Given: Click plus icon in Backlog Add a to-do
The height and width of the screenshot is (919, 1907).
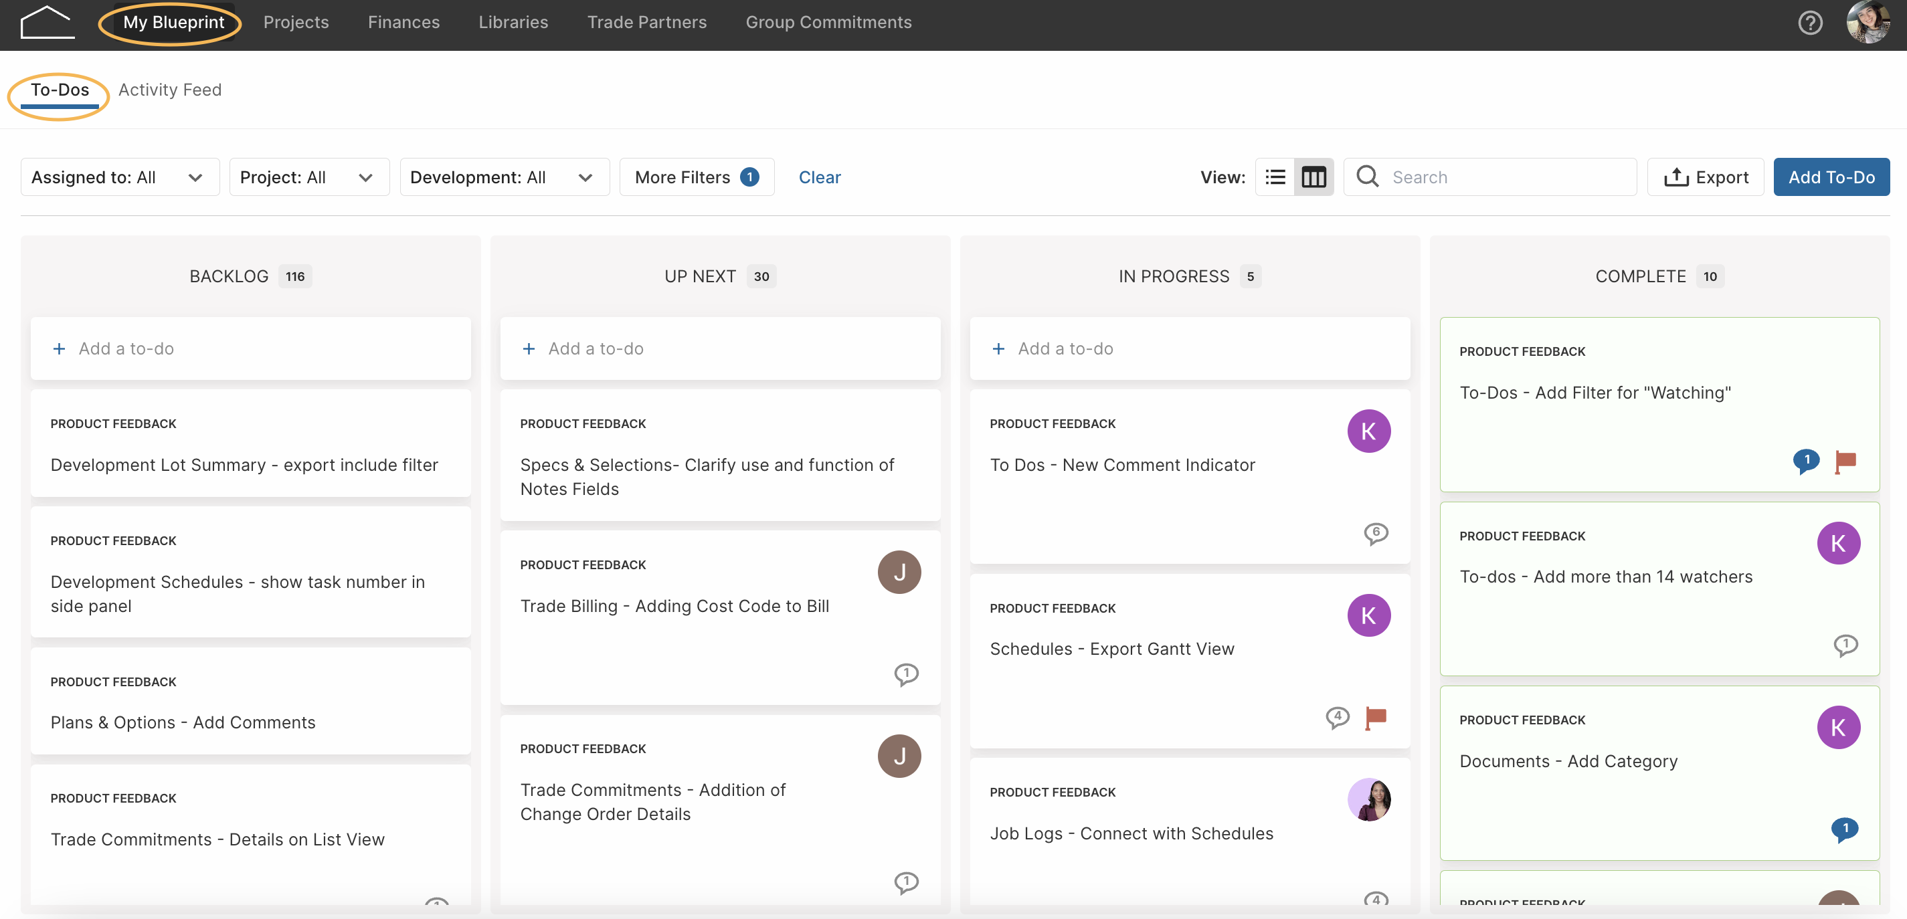Looking at the screenshot, I should pyautogui.click(x=60, y=348).
